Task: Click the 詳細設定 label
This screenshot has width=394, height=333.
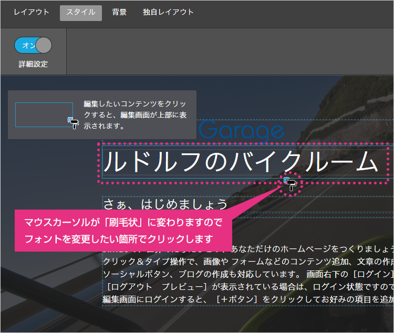Action: click(x=33, y=64)
